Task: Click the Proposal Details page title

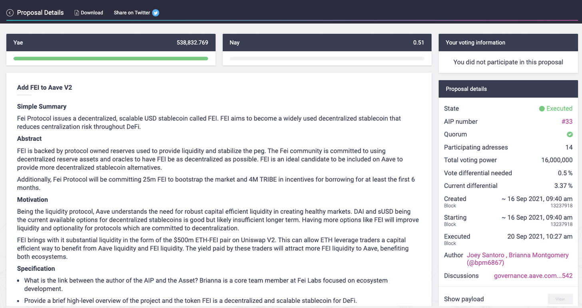Action: coord(40,13)
